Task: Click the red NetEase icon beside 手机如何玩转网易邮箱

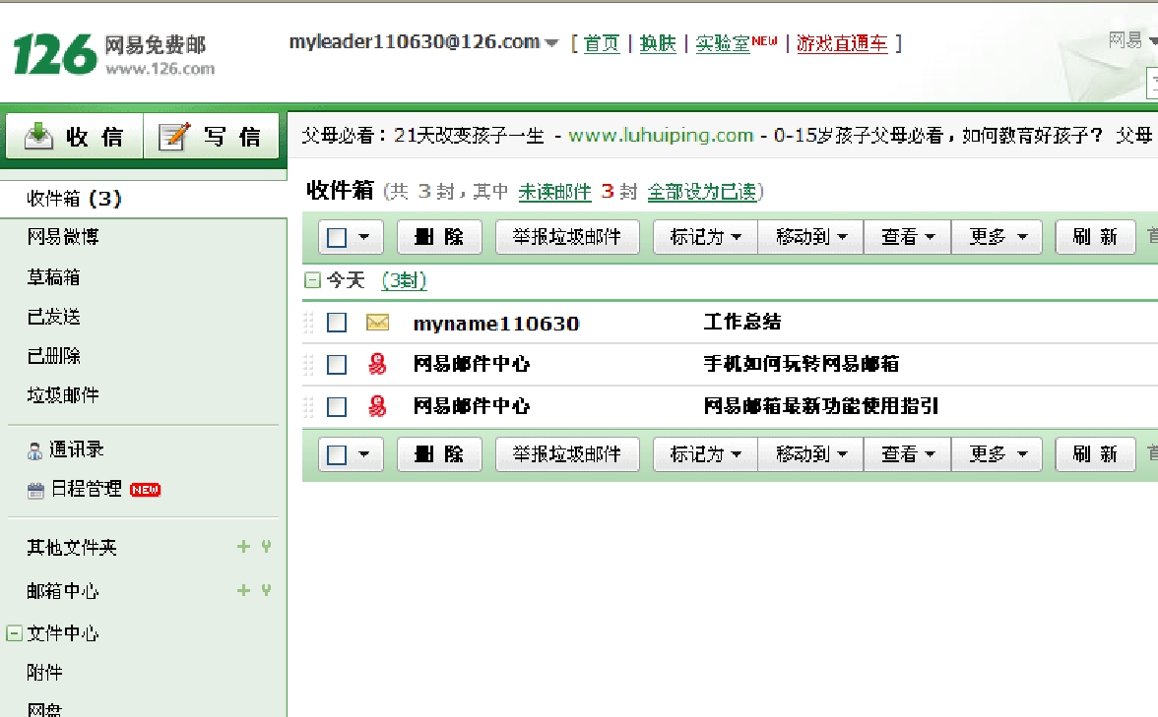Action: click(x=377, y=364)
